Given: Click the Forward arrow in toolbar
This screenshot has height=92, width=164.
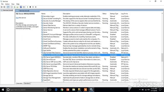Looking at the screenshot, I should click(x=4, y=7).
